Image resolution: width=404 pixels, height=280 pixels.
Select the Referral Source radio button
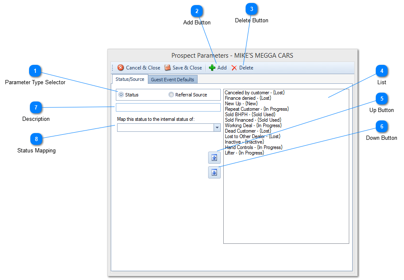tap(171, 95)
